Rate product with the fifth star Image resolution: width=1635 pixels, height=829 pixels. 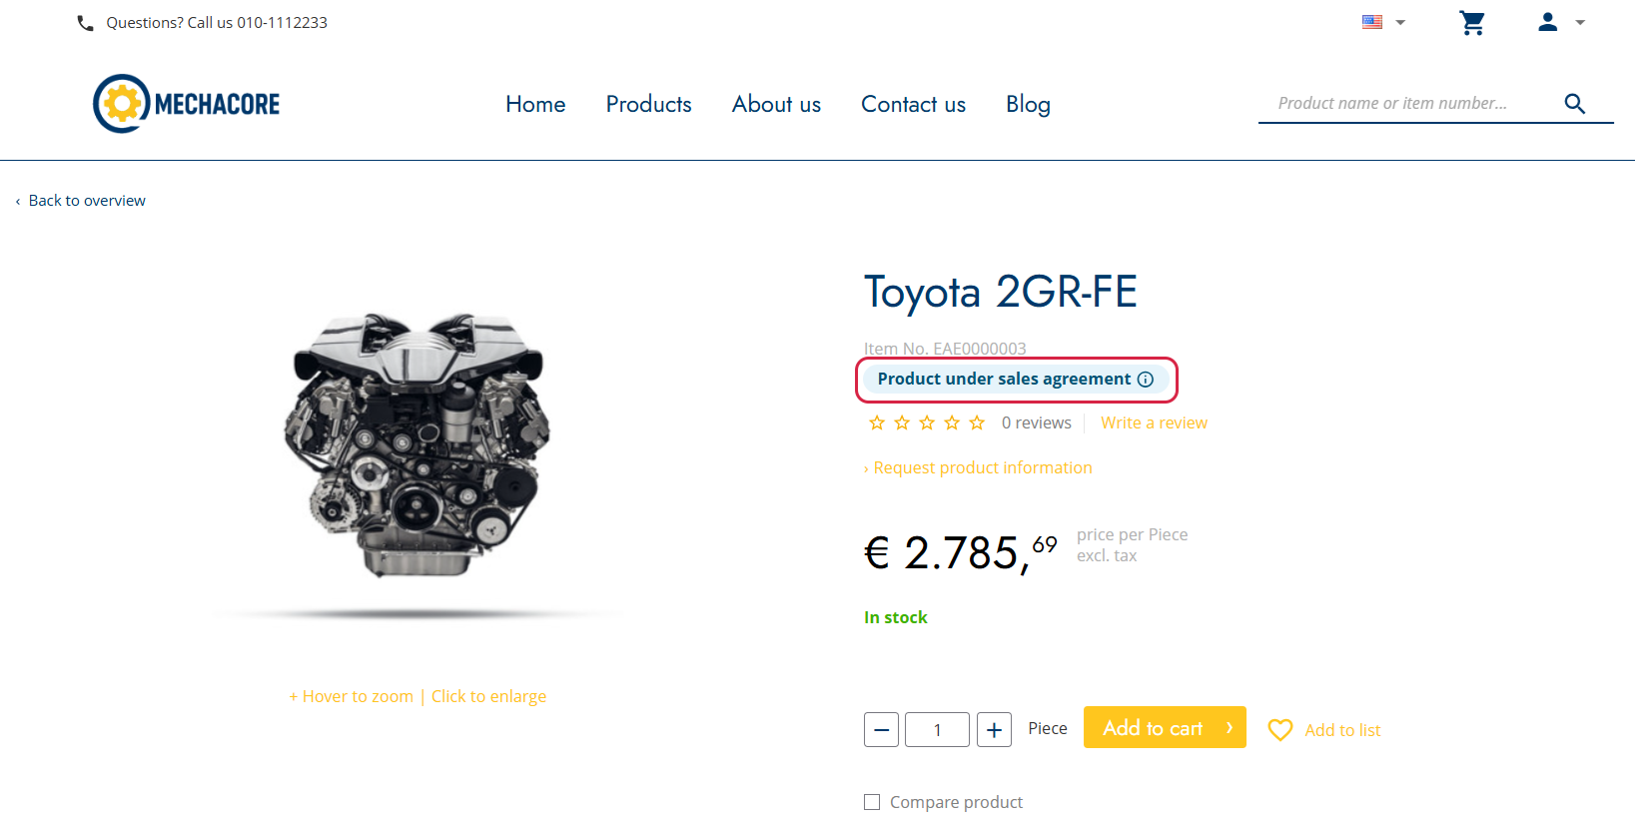point(977,422)
